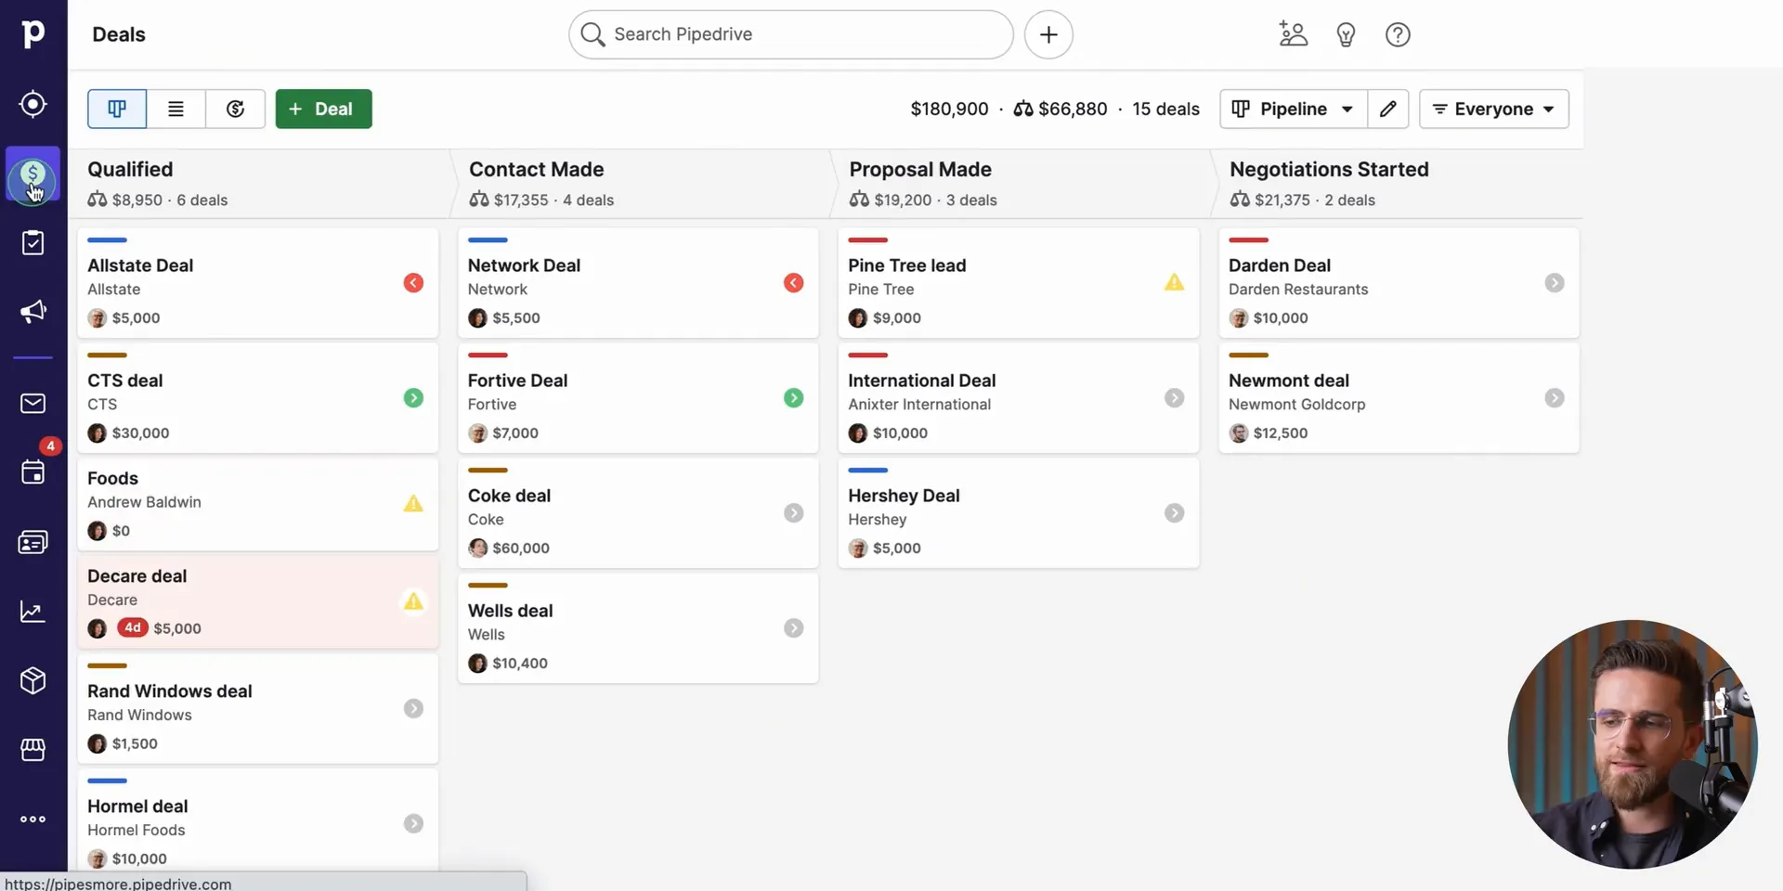Click owner avatar on Coke deal

[477, 549]
